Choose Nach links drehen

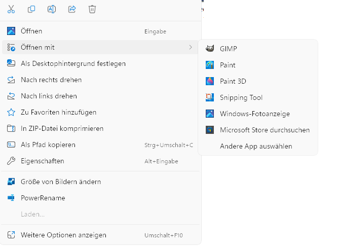tap(49, 96)
